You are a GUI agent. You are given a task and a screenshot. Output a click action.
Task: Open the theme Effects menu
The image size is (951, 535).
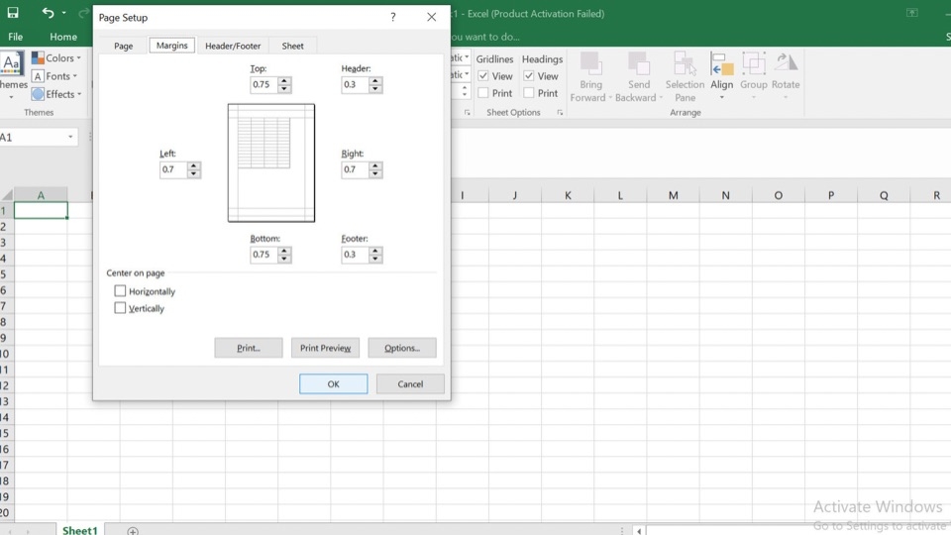coord(56,94)
